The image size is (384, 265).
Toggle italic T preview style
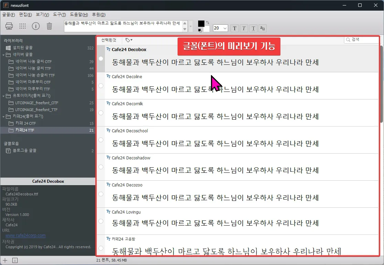[244, 28]
